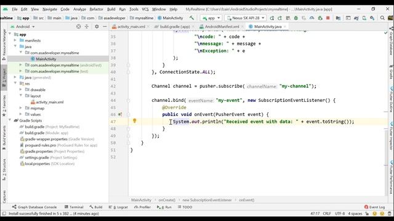Toggle the Build Variants side panel
Image resolution: width=394 pixels, height=221 pixels.
4,138
